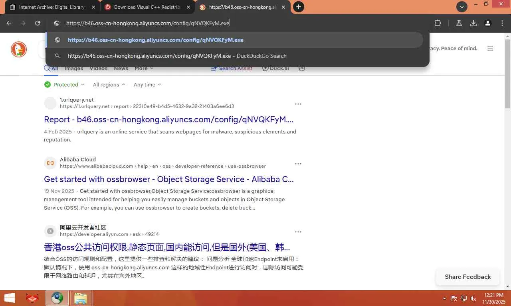
Task: Show the browser Downloads panel
Action: (x=473, y=23)
